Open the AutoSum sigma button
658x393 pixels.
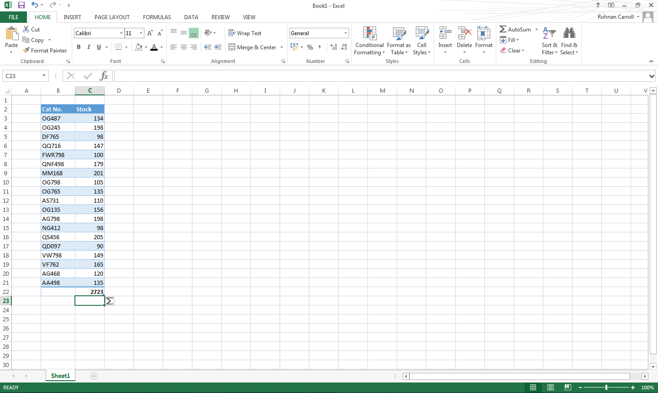pyautogui.click(x=503, y=29)
